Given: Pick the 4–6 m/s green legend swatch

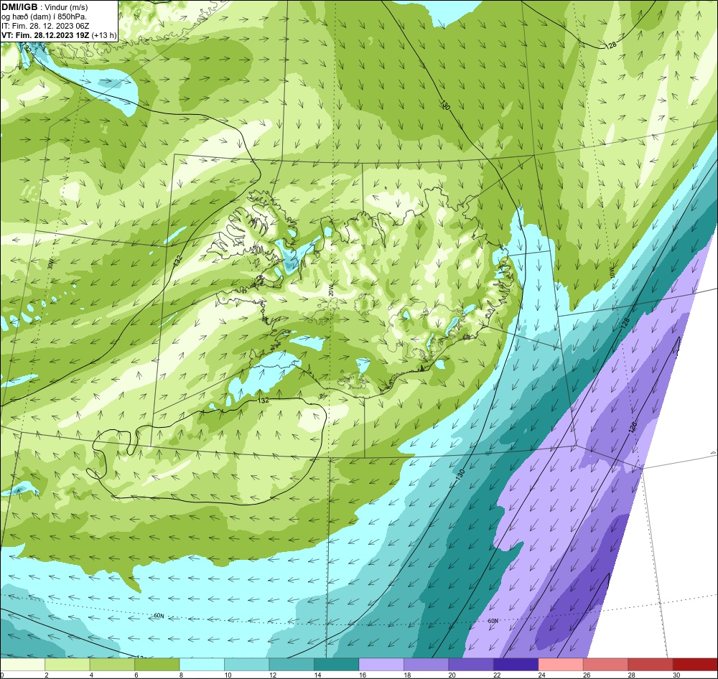Looking at the screenshot, I should 113,665.
